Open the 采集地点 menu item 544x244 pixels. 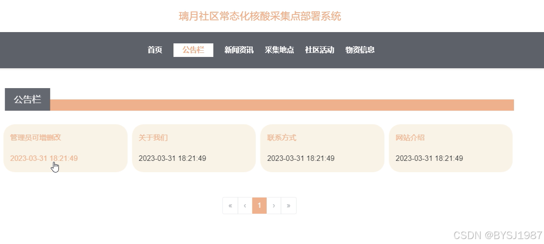279,50
